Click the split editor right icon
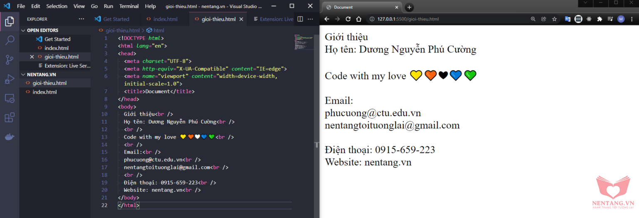This screenshot has width=639, height=218. [300, 19]
